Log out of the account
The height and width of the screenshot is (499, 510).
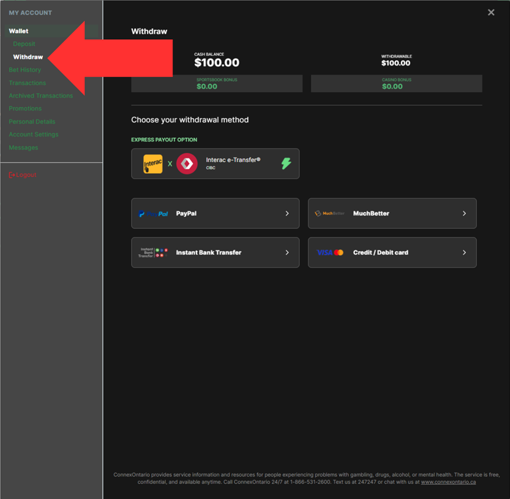pyautogui.click(x=23, y=175)
